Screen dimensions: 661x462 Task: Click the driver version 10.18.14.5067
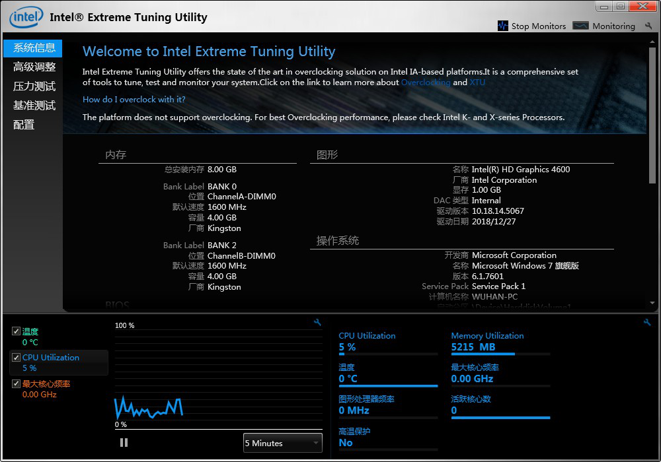498,211
